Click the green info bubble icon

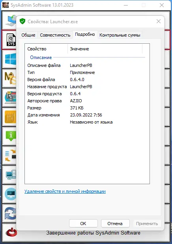point(11,136)
